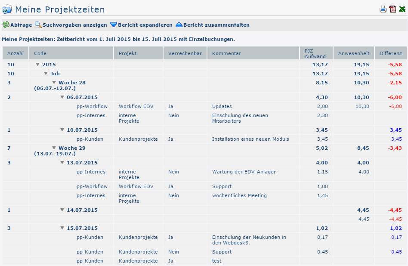Export report to Excel icon
The height and width of the screenshot is (266, 408).
point(402,9)
